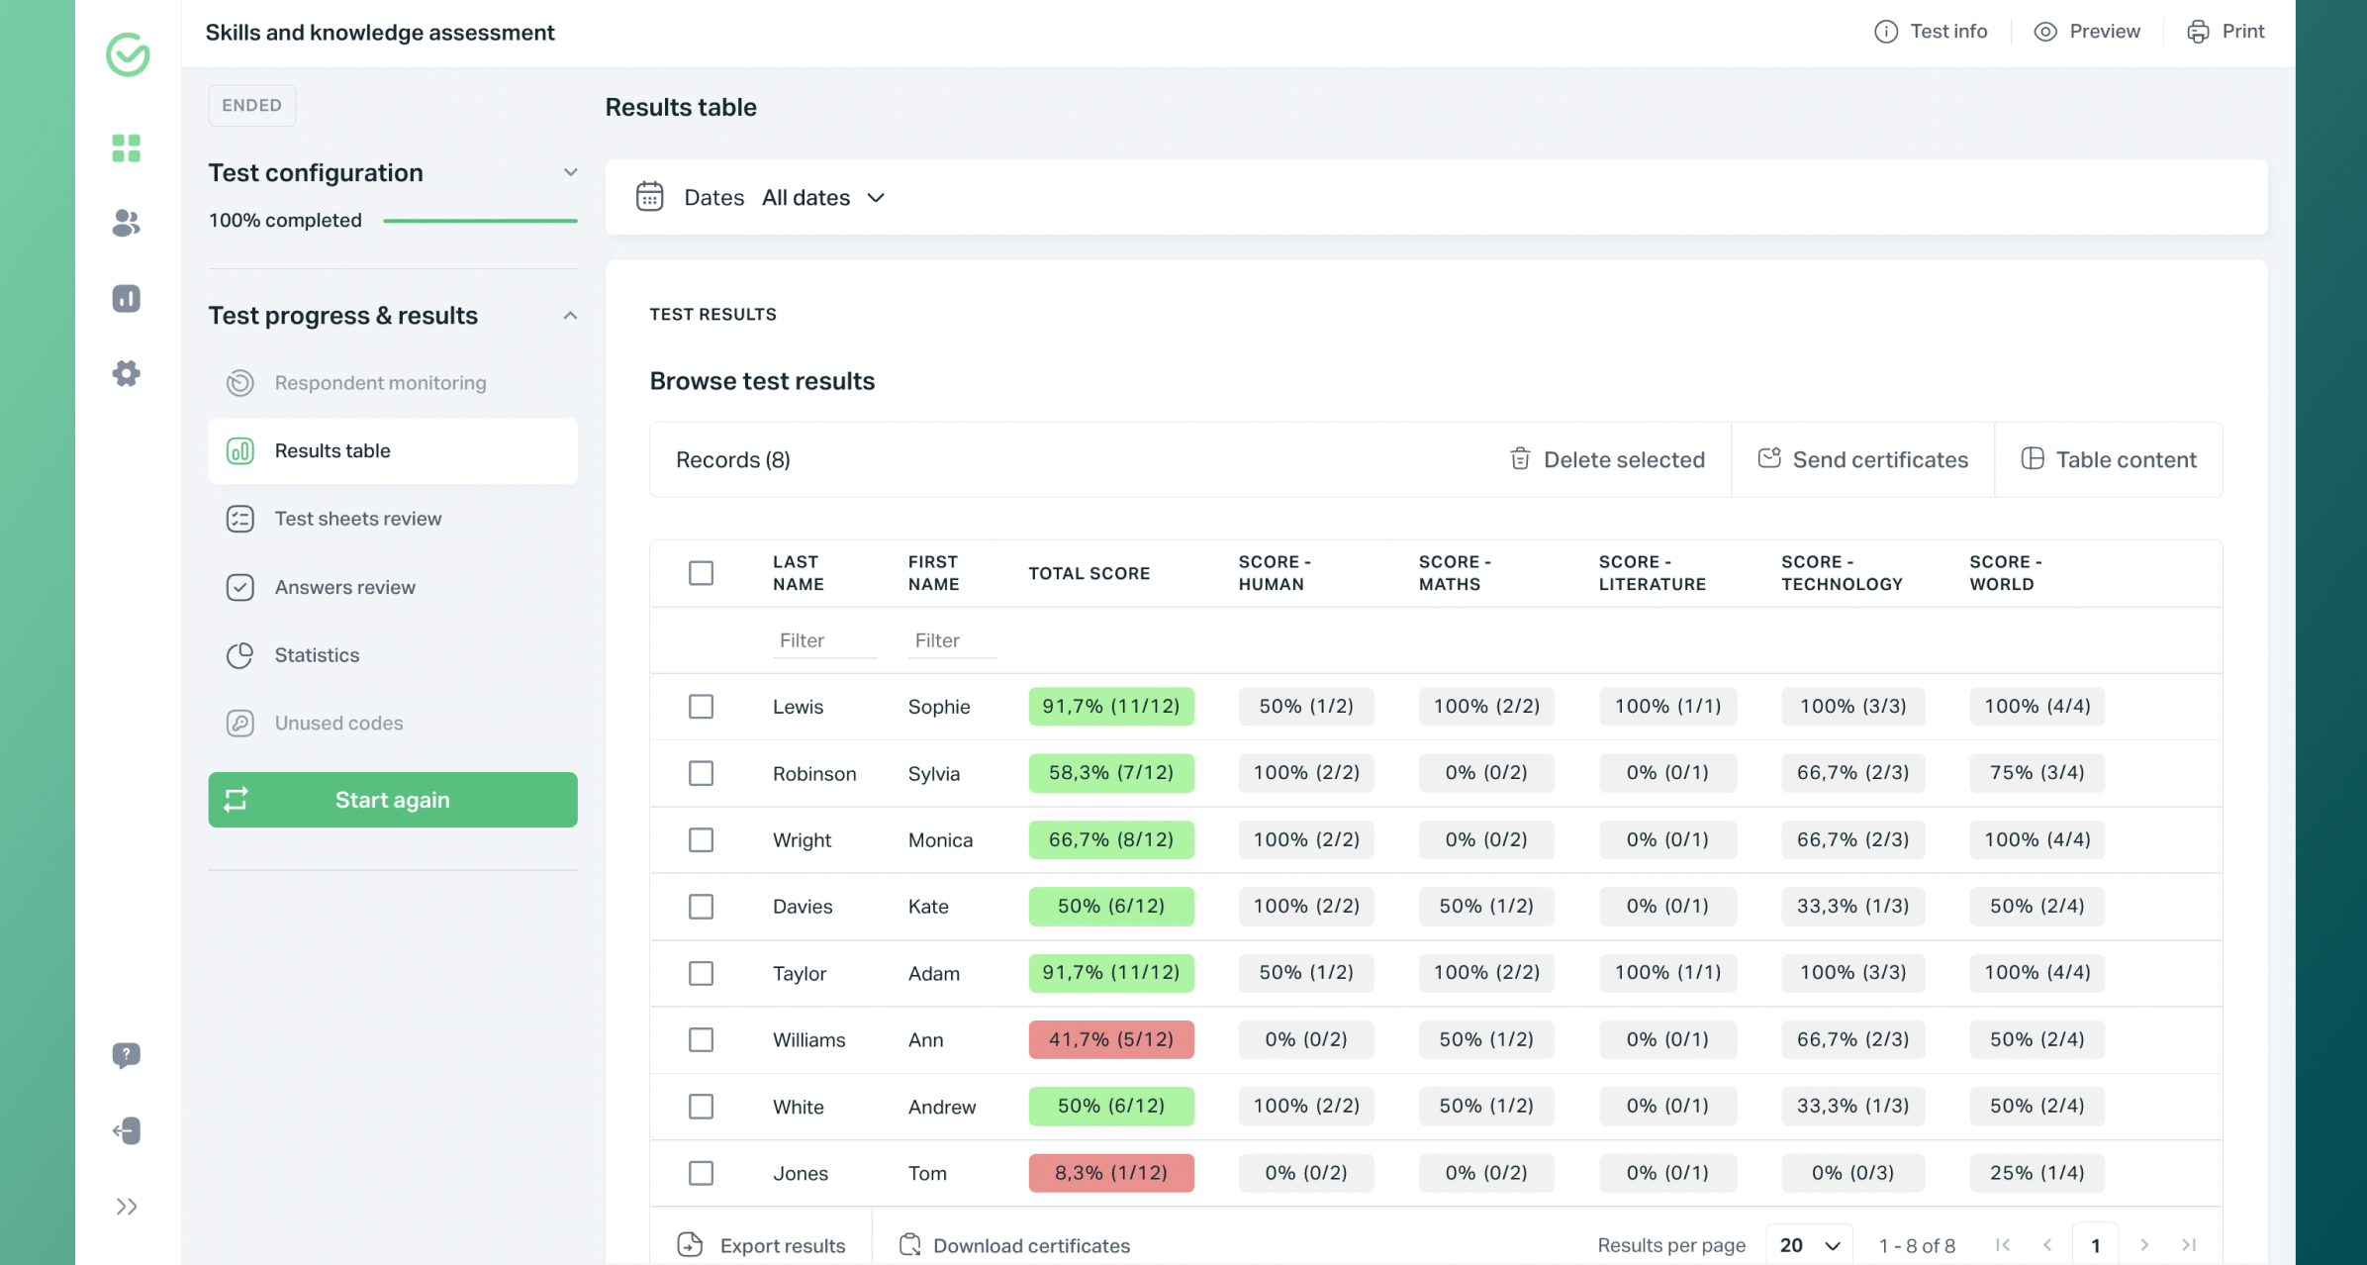
Task: Collapse the Test progress & results section
Action: [x=569, y=315]
